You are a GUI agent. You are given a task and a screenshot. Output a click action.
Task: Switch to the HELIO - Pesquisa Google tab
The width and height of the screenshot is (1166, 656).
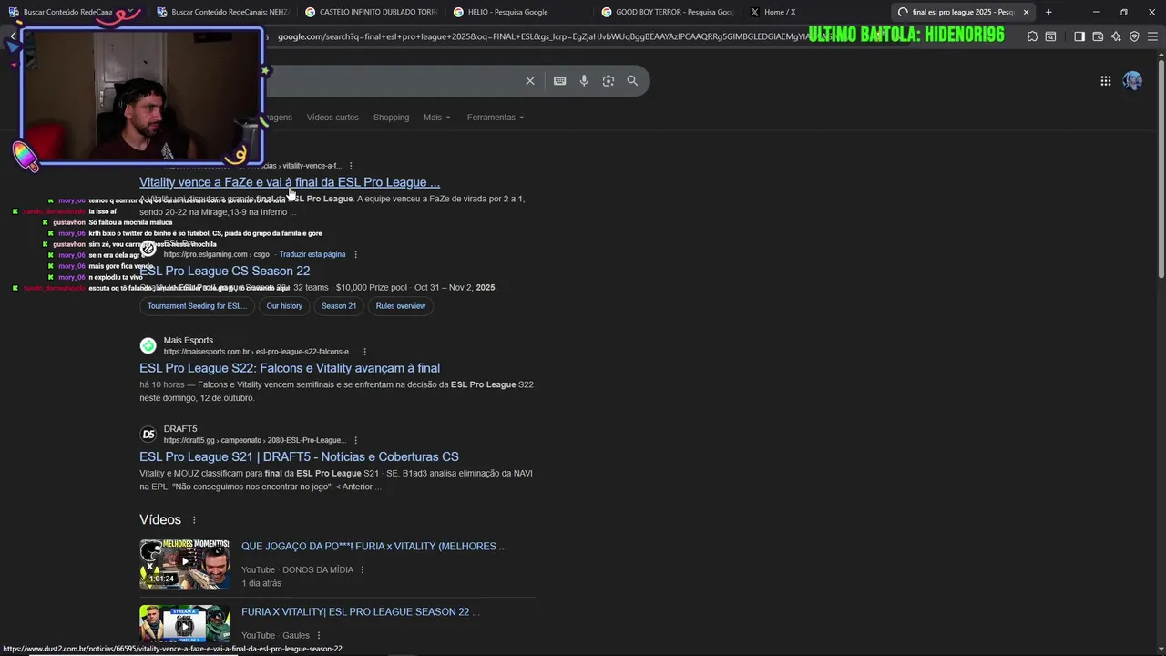(519, 12)
